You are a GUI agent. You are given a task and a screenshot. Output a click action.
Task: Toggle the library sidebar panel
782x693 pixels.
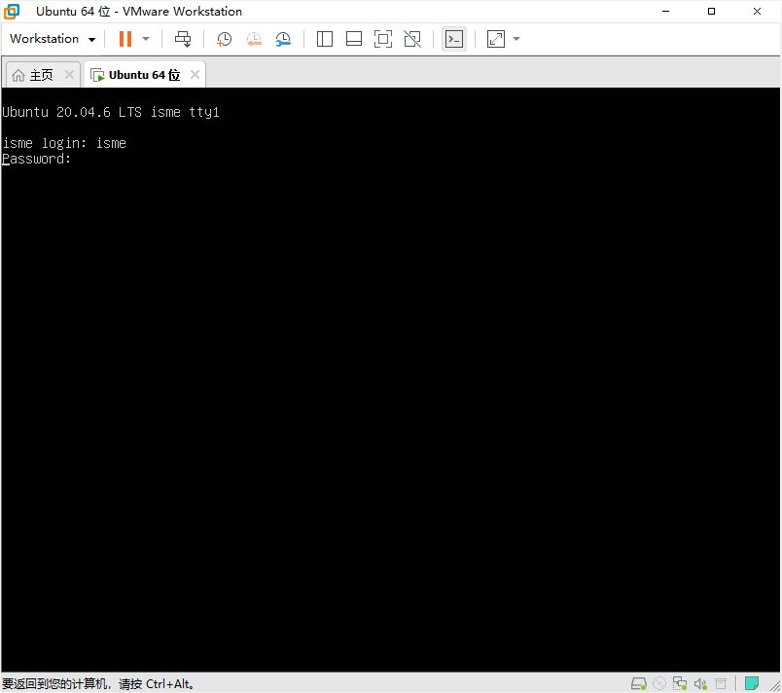325,39
